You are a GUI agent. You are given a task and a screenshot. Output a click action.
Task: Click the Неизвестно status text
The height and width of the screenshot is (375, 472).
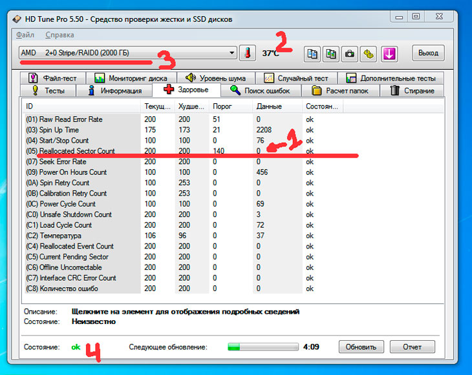[x=94, y=321]
